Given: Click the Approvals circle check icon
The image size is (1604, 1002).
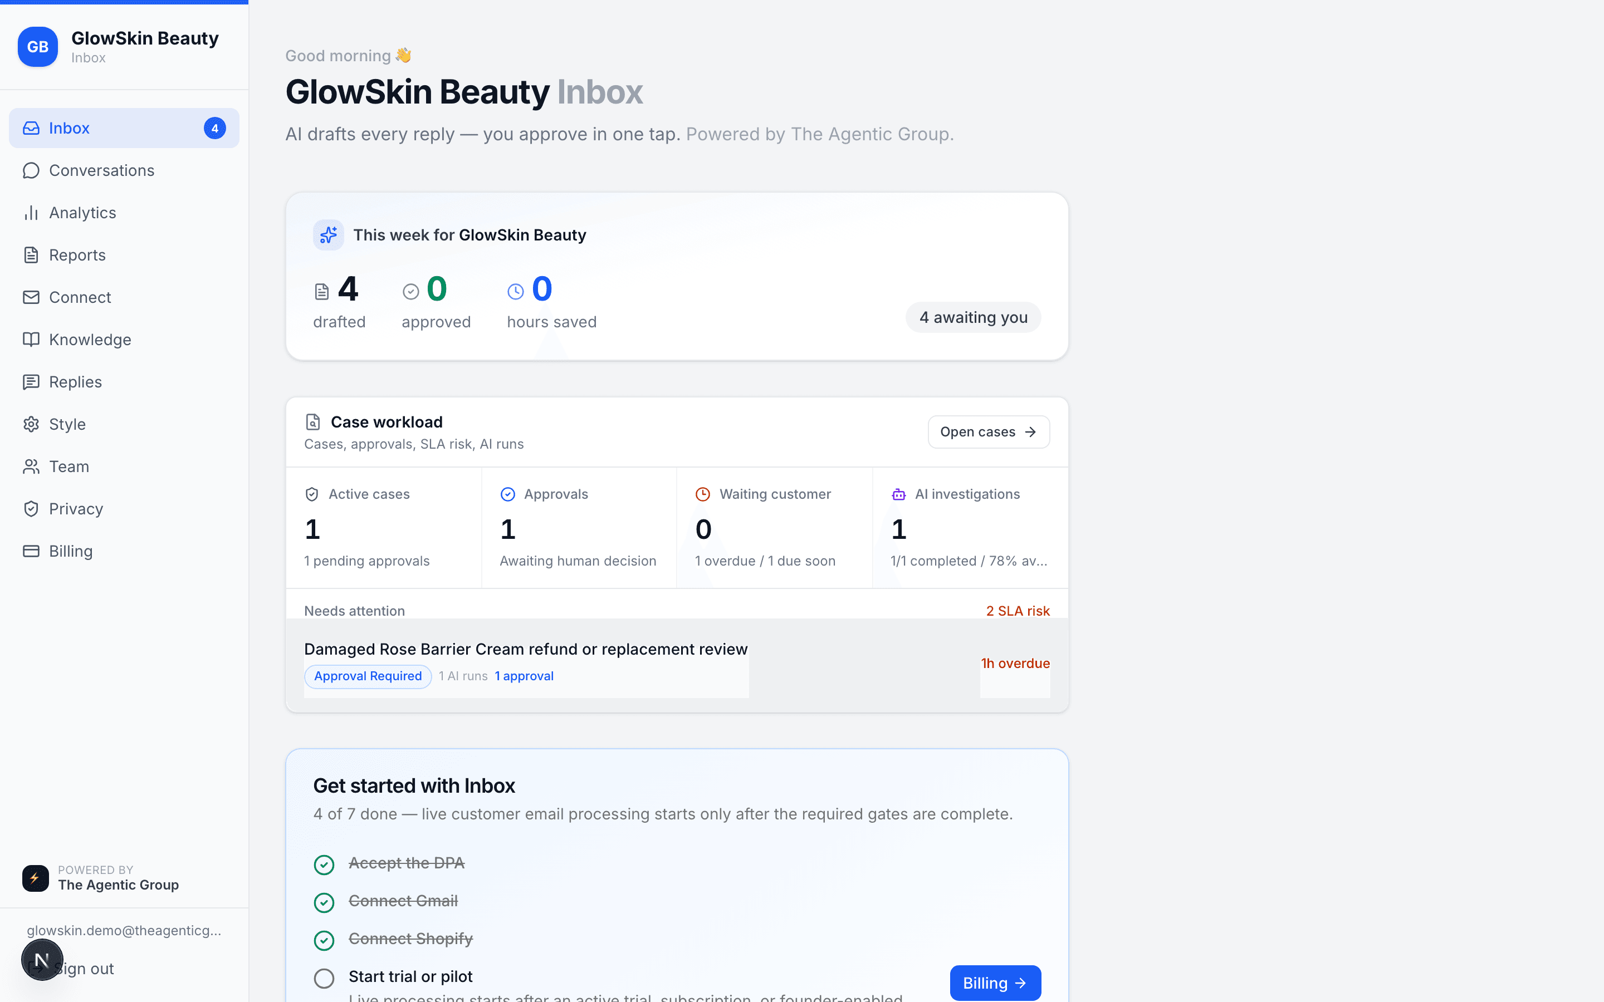Looking at the screenshot, I should (508, 494).
